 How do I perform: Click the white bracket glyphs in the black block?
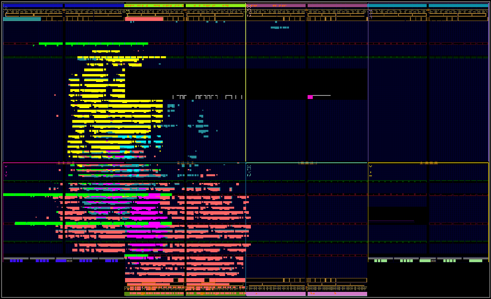pyautogui.click(x=207, y=97)
